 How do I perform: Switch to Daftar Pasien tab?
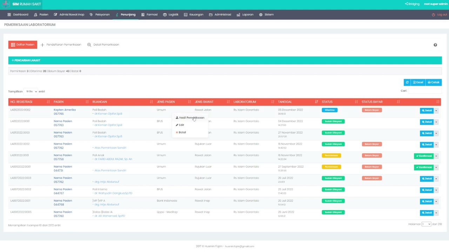pos(23,45)
